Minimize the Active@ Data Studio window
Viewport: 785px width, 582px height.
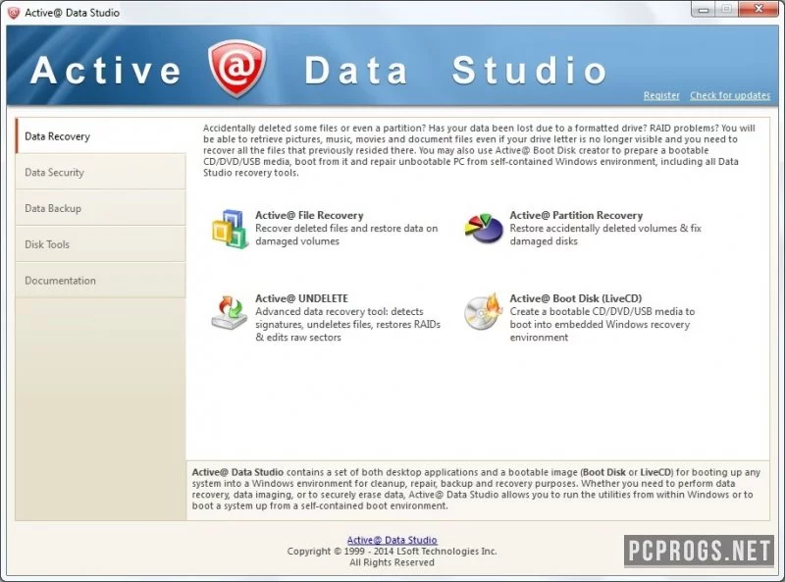coord(703,10)
